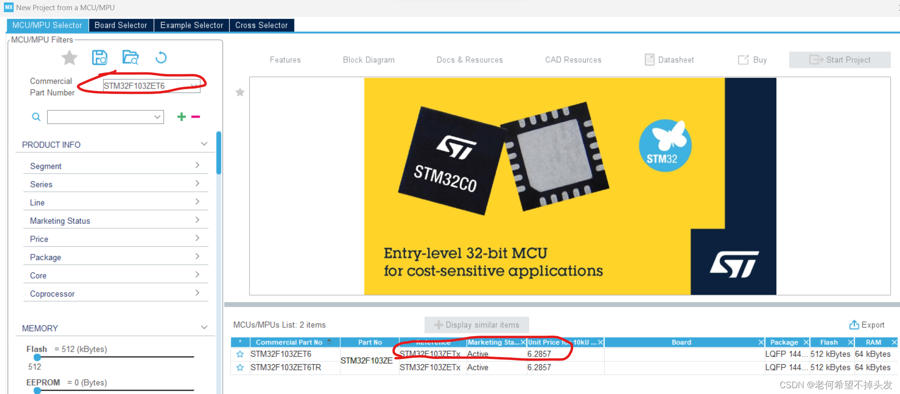Screen dimensions: 900x394
Task: Open the filter search combo box dropdown
Action: pos(157,117)
